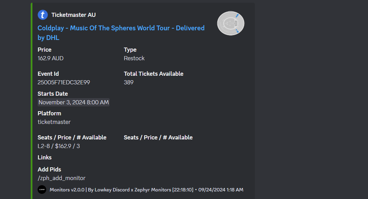The height and width of the screenshot is (199, 368).
Task: Select the Restock type label
Action: pyautogui.click(x=134, y=58)
